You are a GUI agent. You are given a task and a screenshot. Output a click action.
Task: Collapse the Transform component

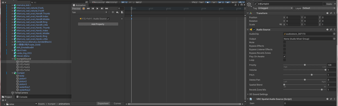[248, 13]
